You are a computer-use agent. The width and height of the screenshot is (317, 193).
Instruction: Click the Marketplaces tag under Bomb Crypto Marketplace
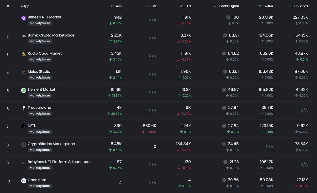40,41
